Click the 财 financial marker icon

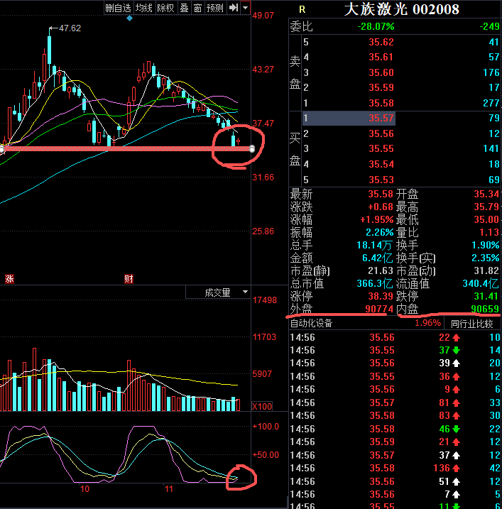click(129, 278)
